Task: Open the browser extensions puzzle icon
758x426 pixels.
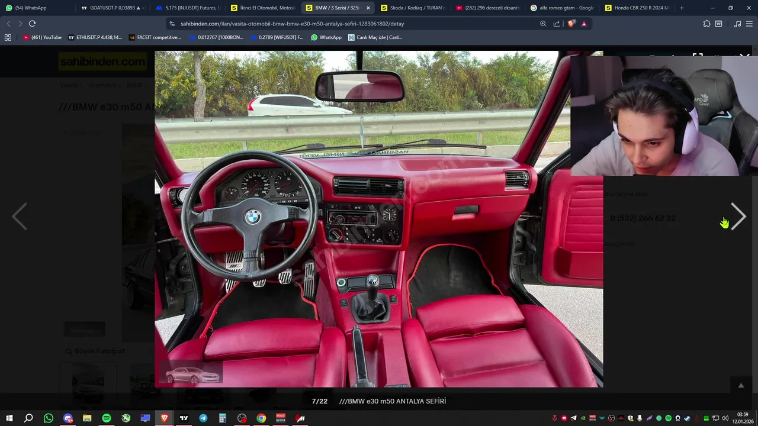Action: (706, 24)
